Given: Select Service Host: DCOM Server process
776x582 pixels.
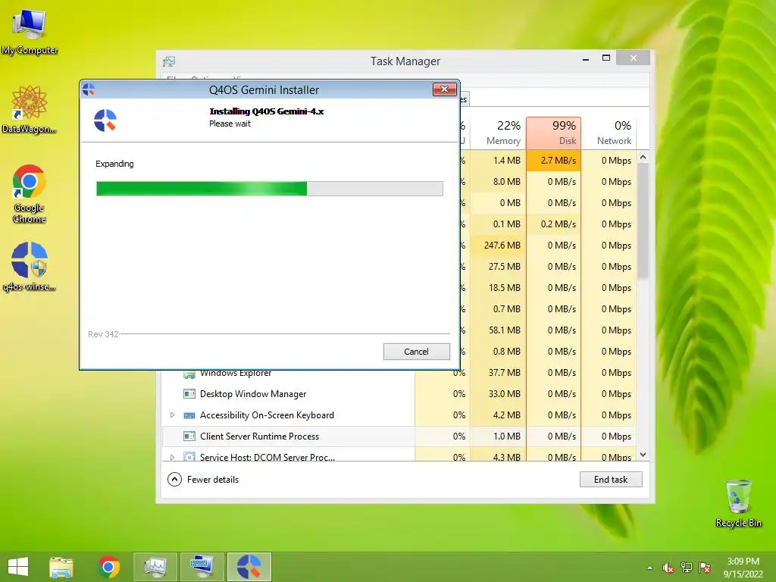Looking at the screenshot, I should click(399, 455).
